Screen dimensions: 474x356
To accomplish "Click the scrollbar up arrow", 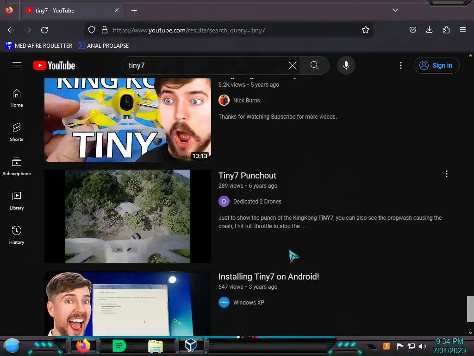I will (x=470, y=56).
